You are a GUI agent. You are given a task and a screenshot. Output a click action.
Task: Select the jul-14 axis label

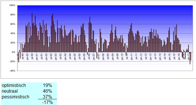click(x=165, y=56)
